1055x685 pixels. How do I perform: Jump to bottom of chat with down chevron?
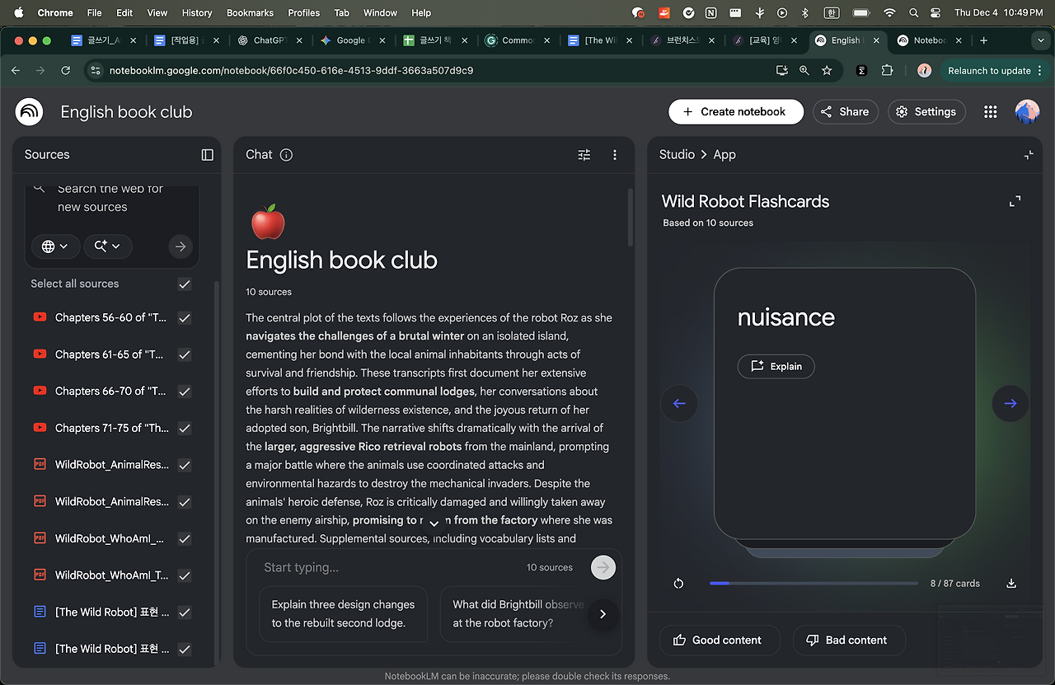(434, 523)
